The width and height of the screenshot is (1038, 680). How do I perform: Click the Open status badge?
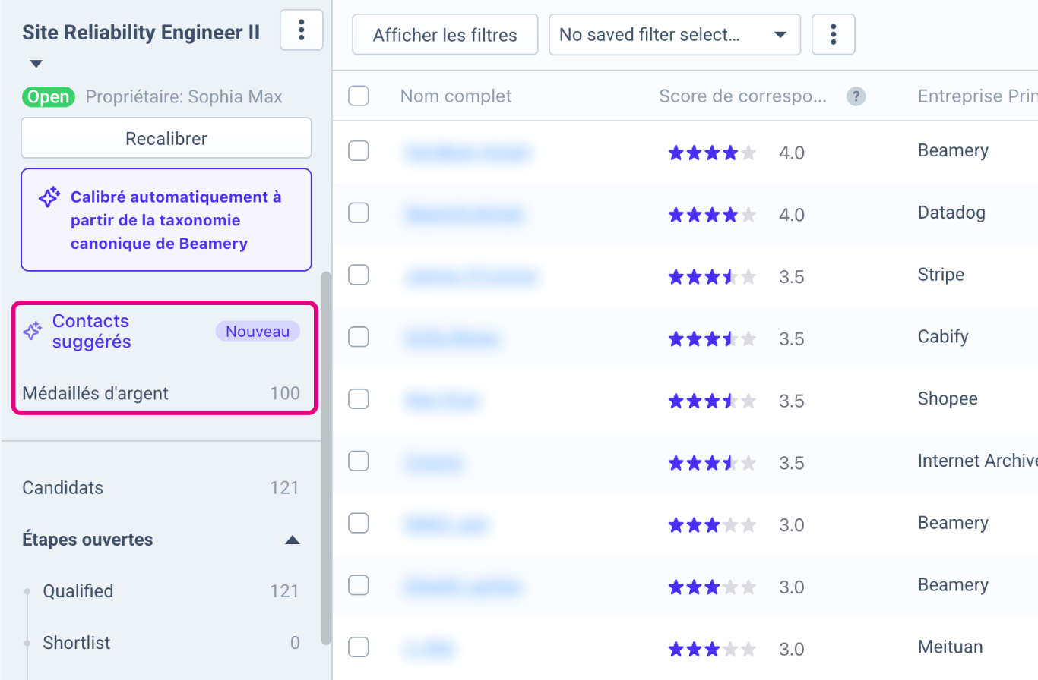point(49,97)
